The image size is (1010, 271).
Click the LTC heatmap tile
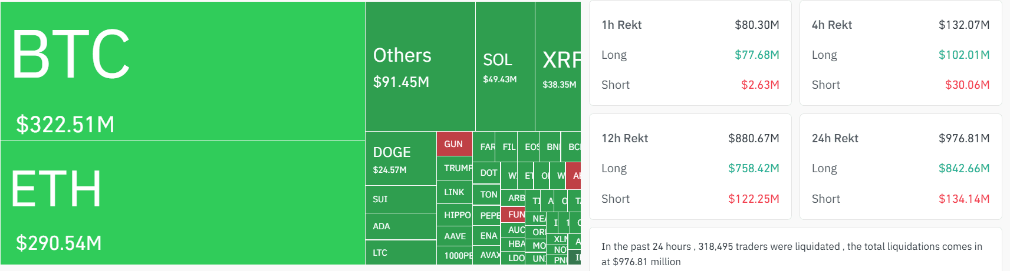[401, 252]
